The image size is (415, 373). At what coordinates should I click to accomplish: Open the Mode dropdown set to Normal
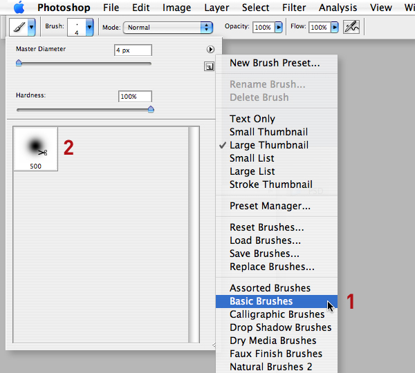(x=168, y=28)
